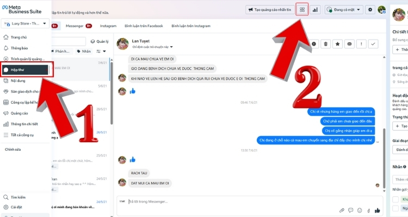Check the first suggested label checkbox (Kh...)
The image size is (408, 217).
(395, 199)
